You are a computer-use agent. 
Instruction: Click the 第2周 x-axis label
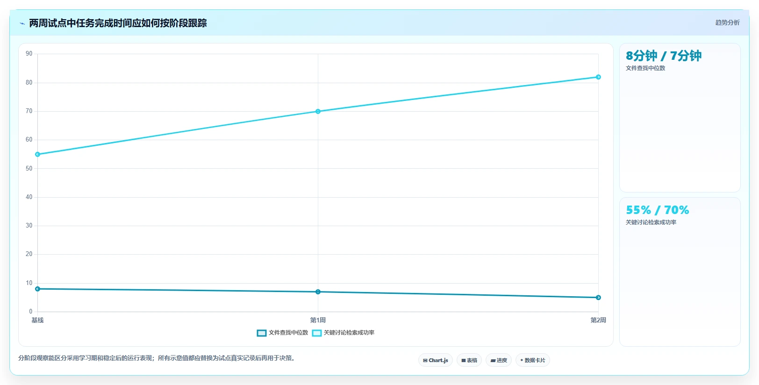598,320
